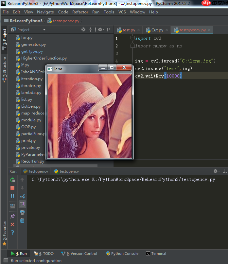Screen dimensions: 228x264
Task: Open the File menu
Action: point(6,12)
